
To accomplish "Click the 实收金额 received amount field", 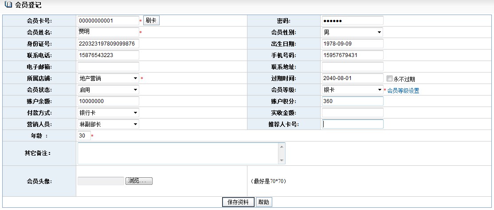I will coord(352,113).
